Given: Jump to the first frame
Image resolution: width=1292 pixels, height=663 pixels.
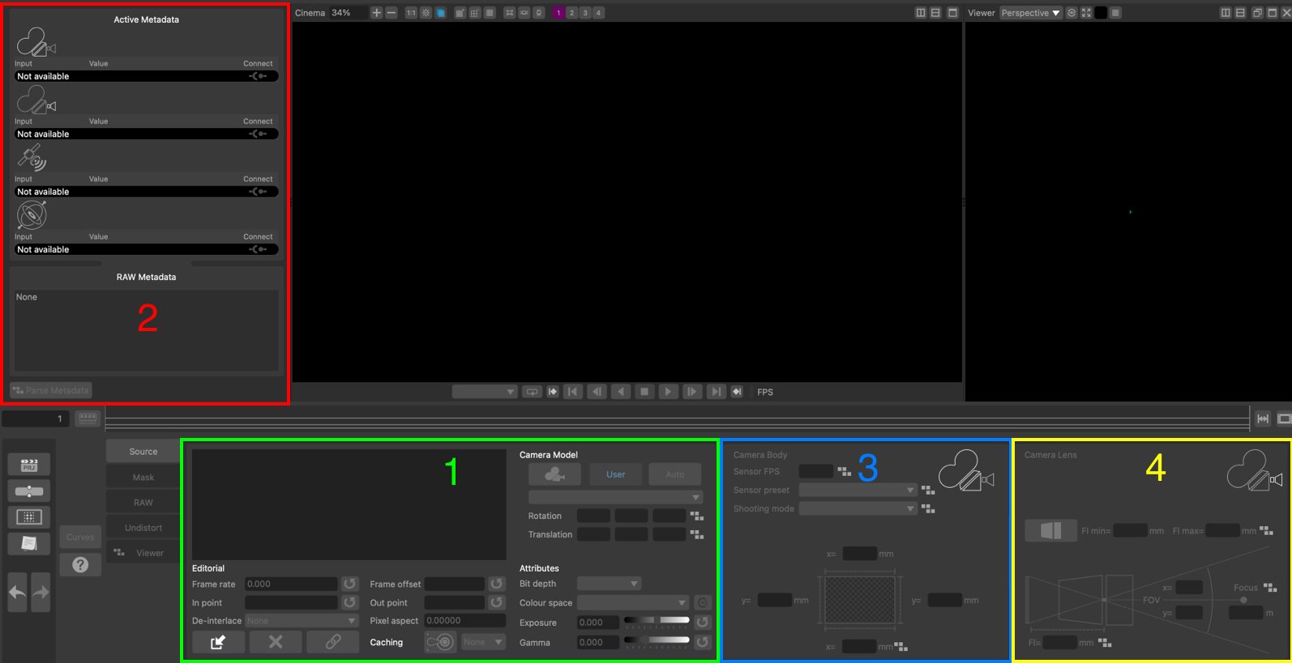Looking at the screenshot, I should tap(572, 392).
